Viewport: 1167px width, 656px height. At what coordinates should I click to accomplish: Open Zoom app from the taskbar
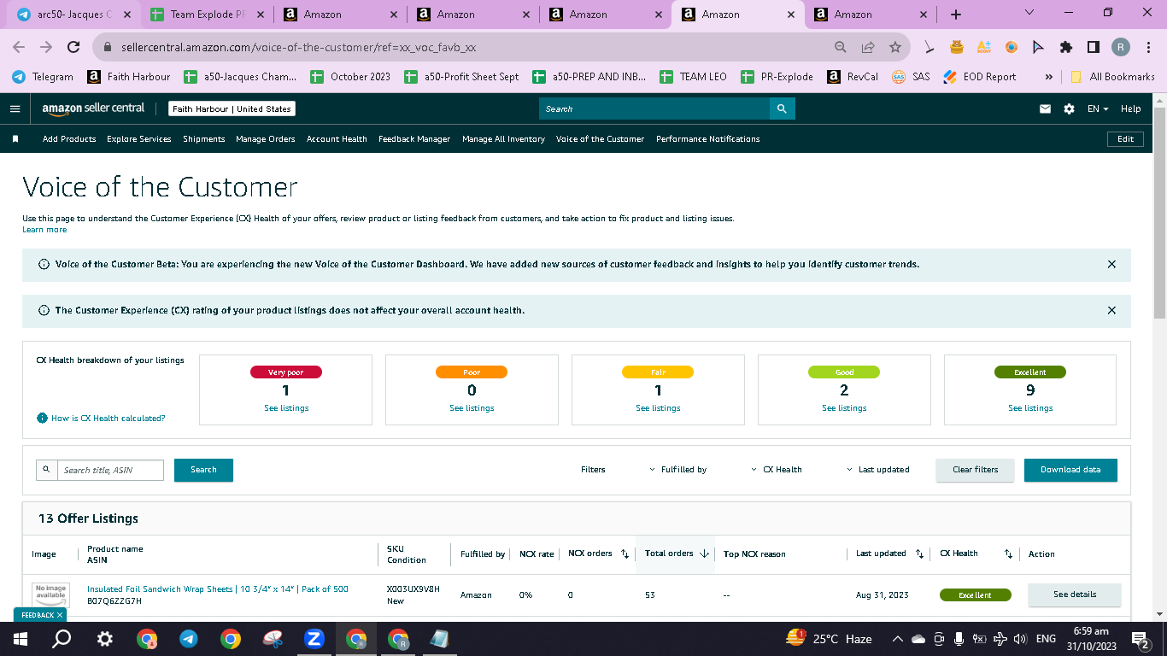coord(314,639)
